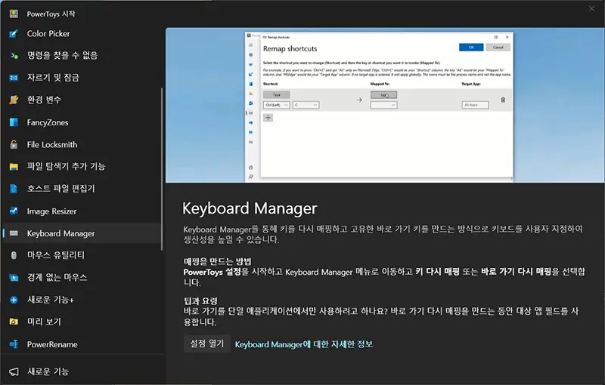Open 새로운 기능 at sidebar bottom
The height and width of the screenshot is (385, 605).
82,371
